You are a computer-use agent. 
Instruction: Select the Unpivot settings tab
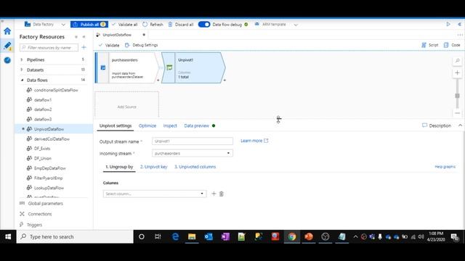(x=116, y=125)
